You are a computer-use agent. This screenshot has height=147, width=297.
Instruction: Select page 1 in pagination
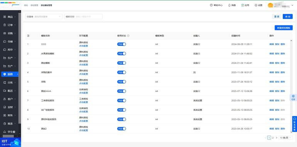click(269, 138)
